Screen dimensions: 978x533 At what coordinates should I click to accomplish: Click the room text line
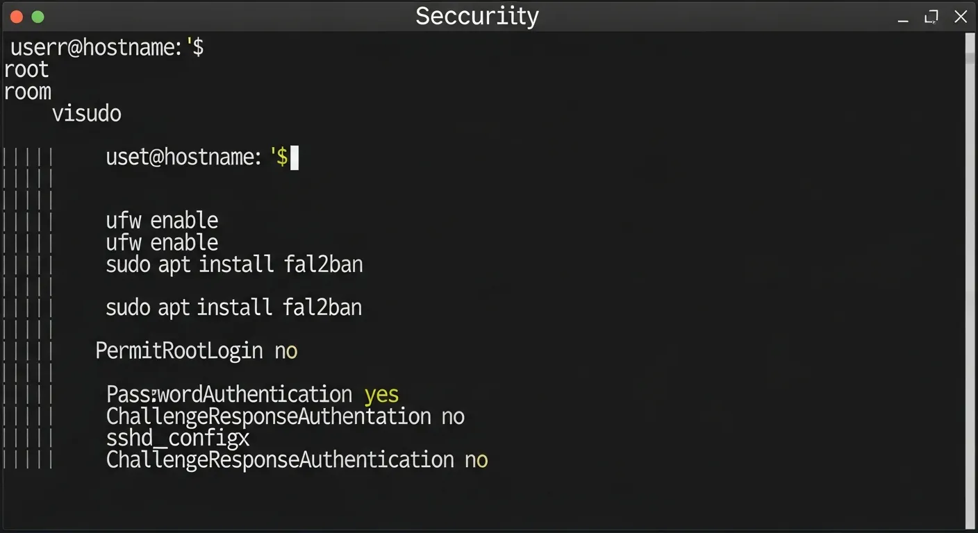point(28,91)
